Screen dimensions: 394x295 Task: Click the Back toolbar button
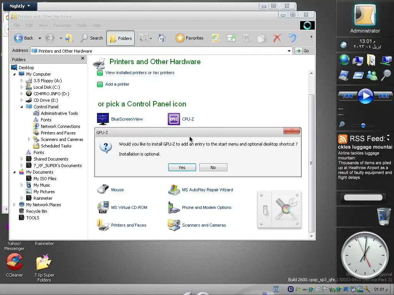23,38
